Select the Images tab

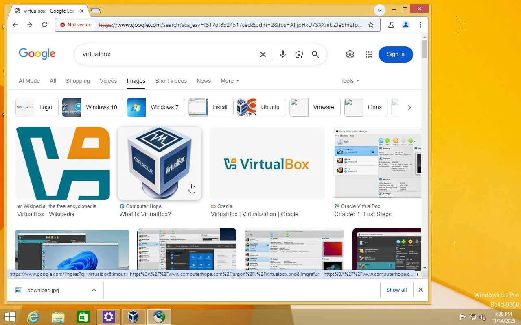[136, 81]
